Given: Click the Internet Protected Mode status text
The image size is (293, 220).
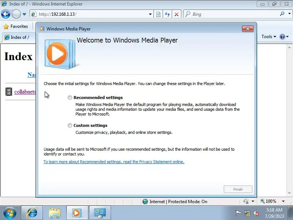Looking at the screenshot, I should (178, 201).
